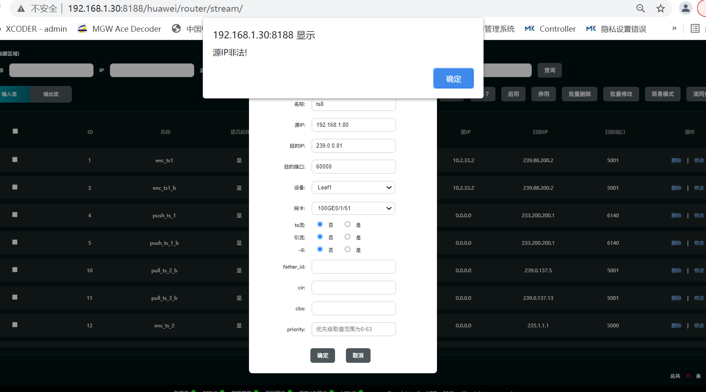Click the 源IP input field in the form
The height and width of the screenshot is (392, 706).
point(353,125)
